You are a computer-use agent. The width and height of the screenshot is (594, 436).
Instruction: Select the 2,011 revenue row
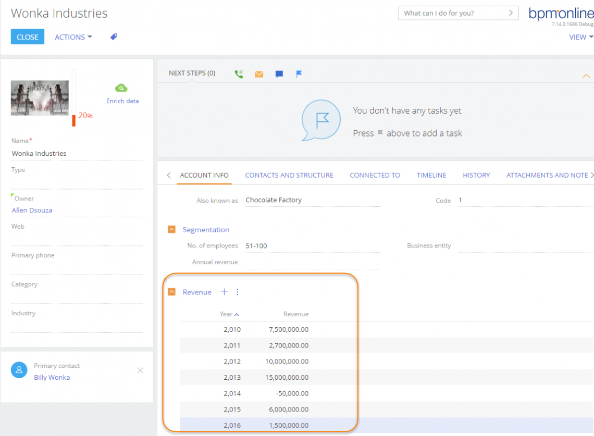pos(387,345)
